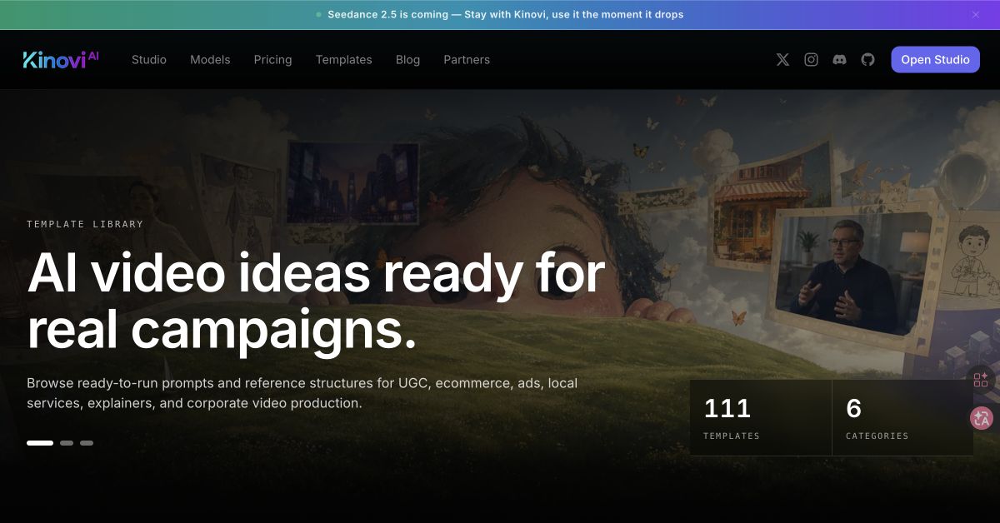Open the Models nav menu
The height and width of the screenshot is (523, 1000).
(x=210, y=60)
